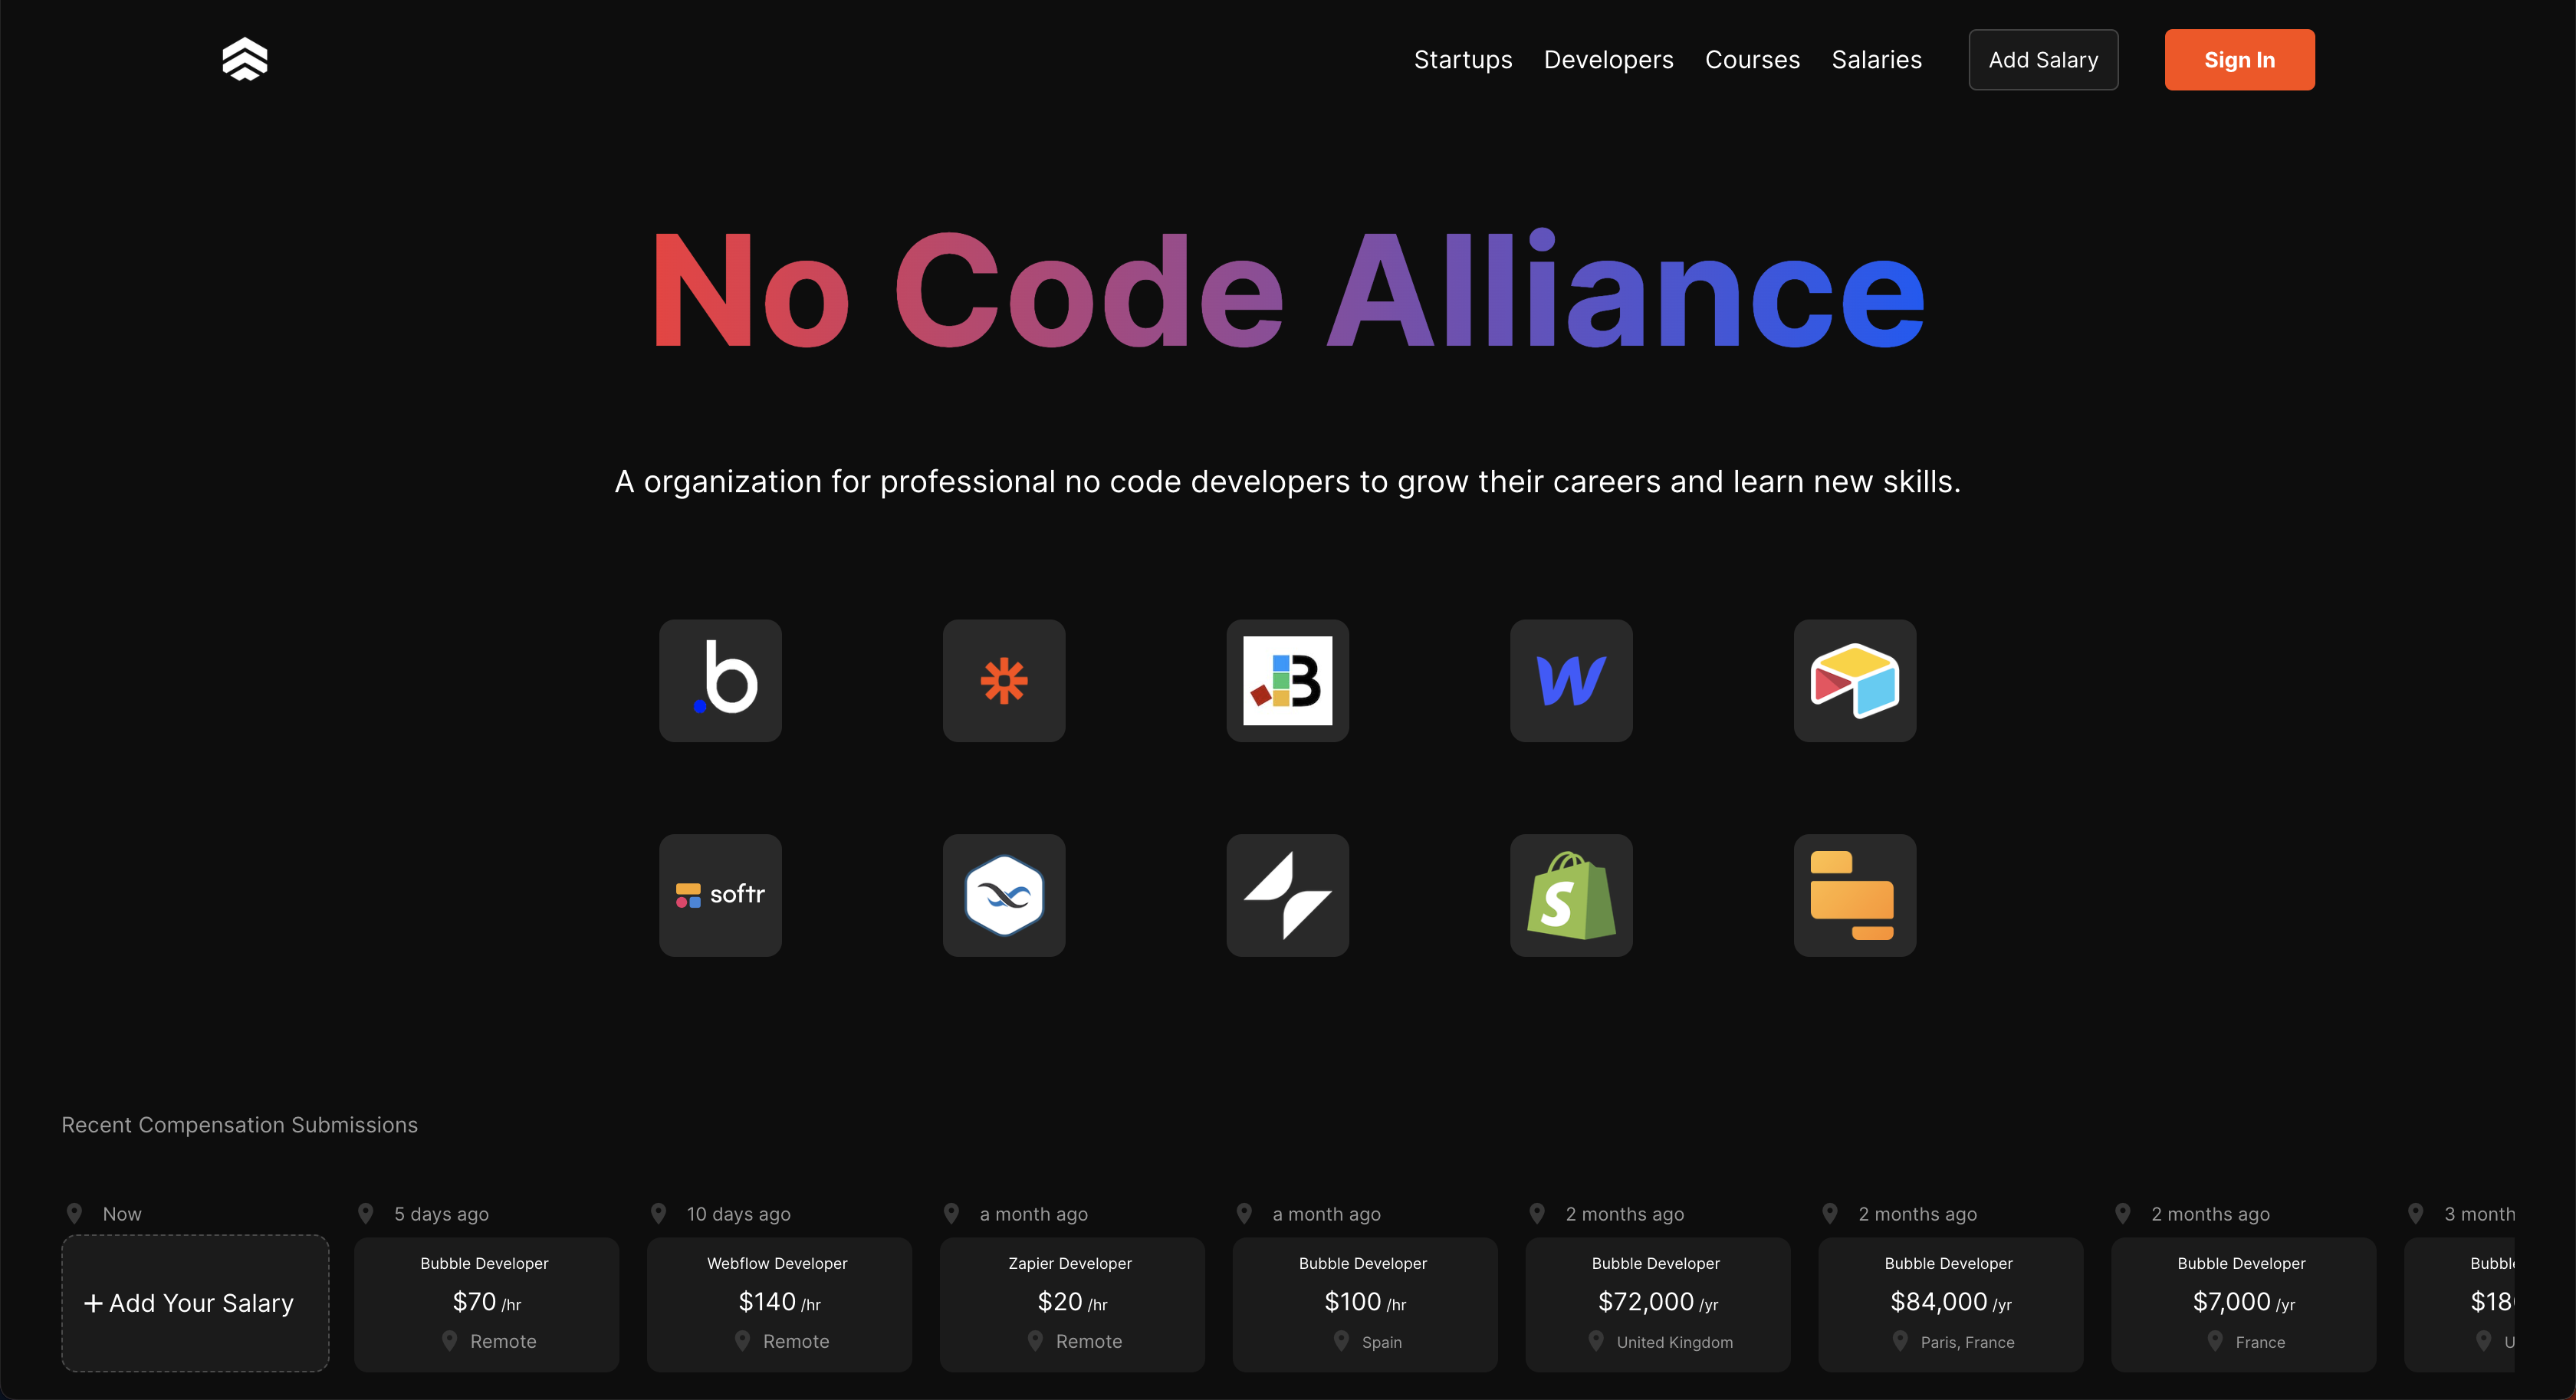The width and height of the screenshot is (2576, 1400).
Task: Open the Bubble Developer salary card from Spain
Action: coord(1364,1303)
